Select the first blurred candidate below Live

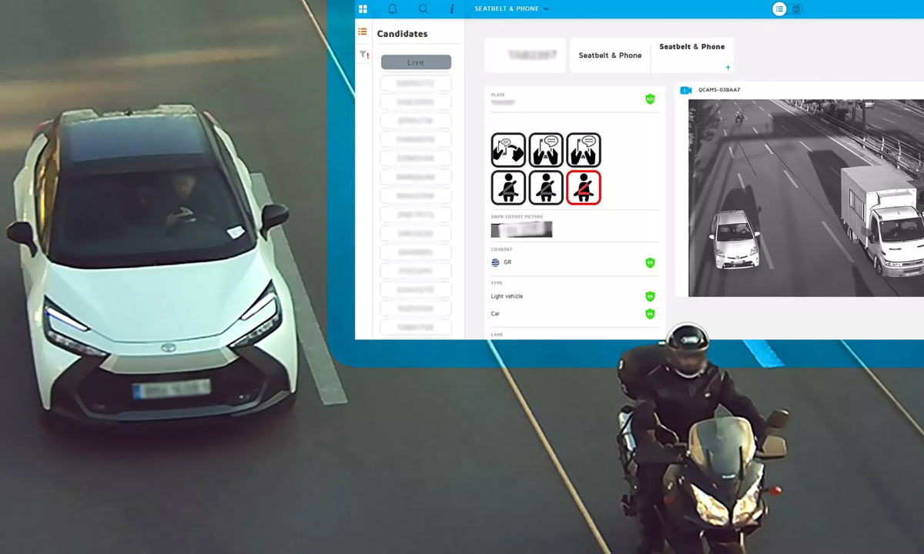pos(416,83)
